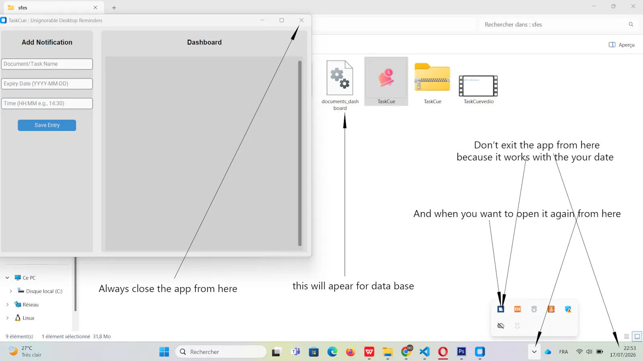Click the Dashboard vertical scrollbar
The image size is (643, 361).
pos(300,153)
